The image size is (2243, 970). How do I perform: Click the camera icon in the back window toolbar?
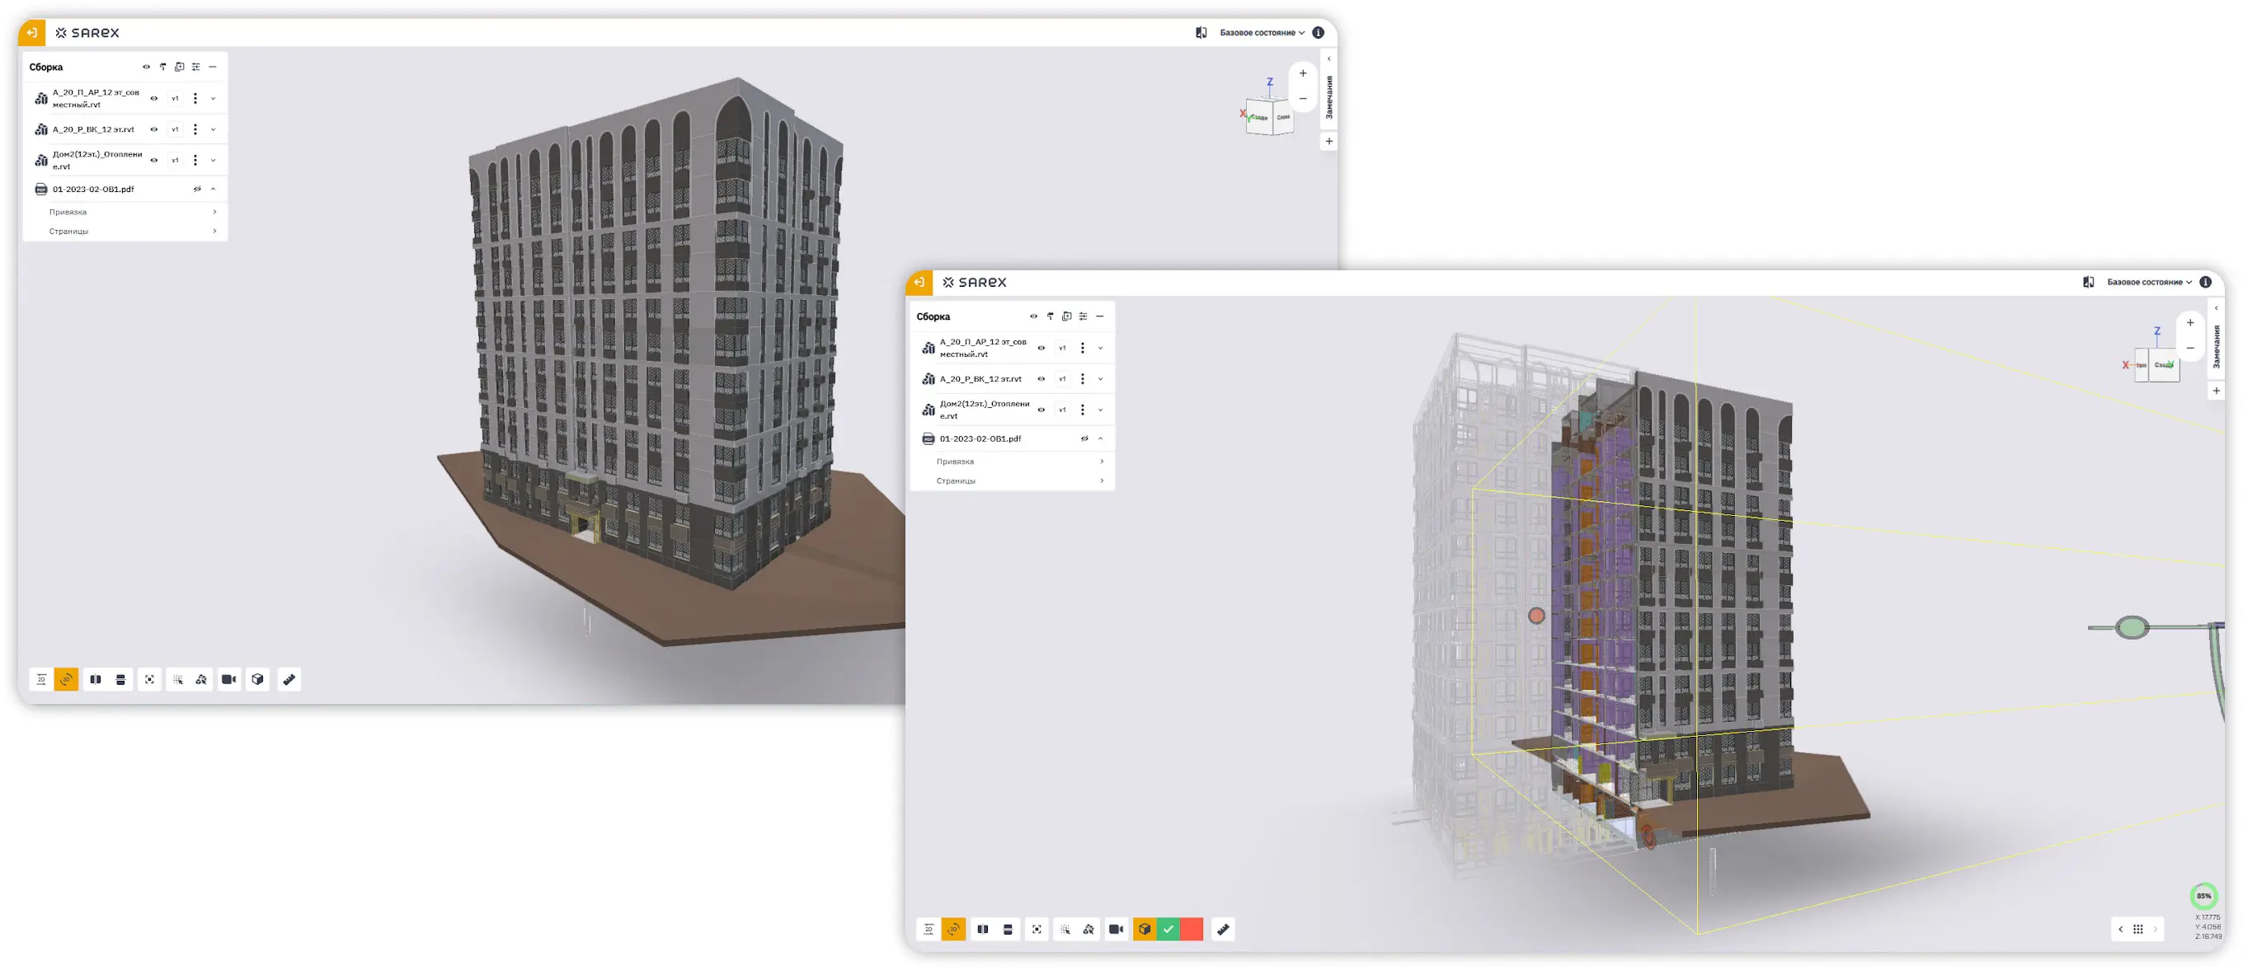229,679
